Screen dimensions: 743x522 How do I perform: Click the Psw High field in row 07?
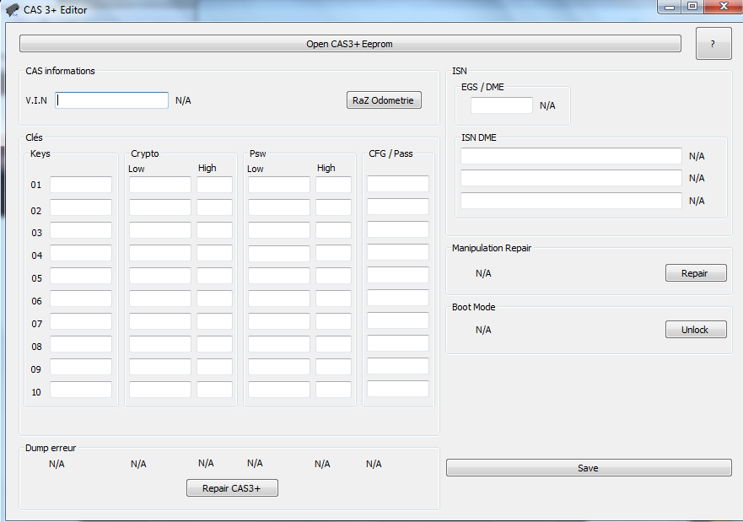point(333,321)
